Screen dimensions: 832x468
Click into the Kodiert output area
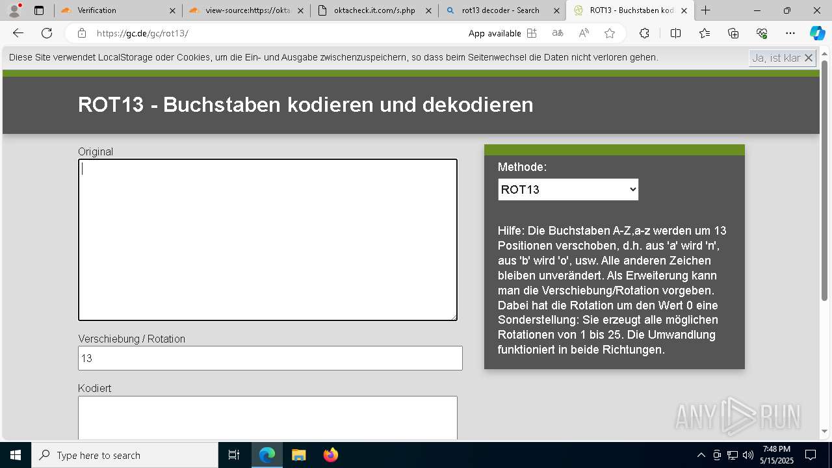click(x=268, y=418)
